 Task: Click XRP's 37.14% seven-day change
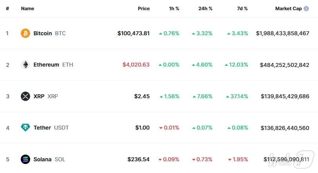[239, 96]
